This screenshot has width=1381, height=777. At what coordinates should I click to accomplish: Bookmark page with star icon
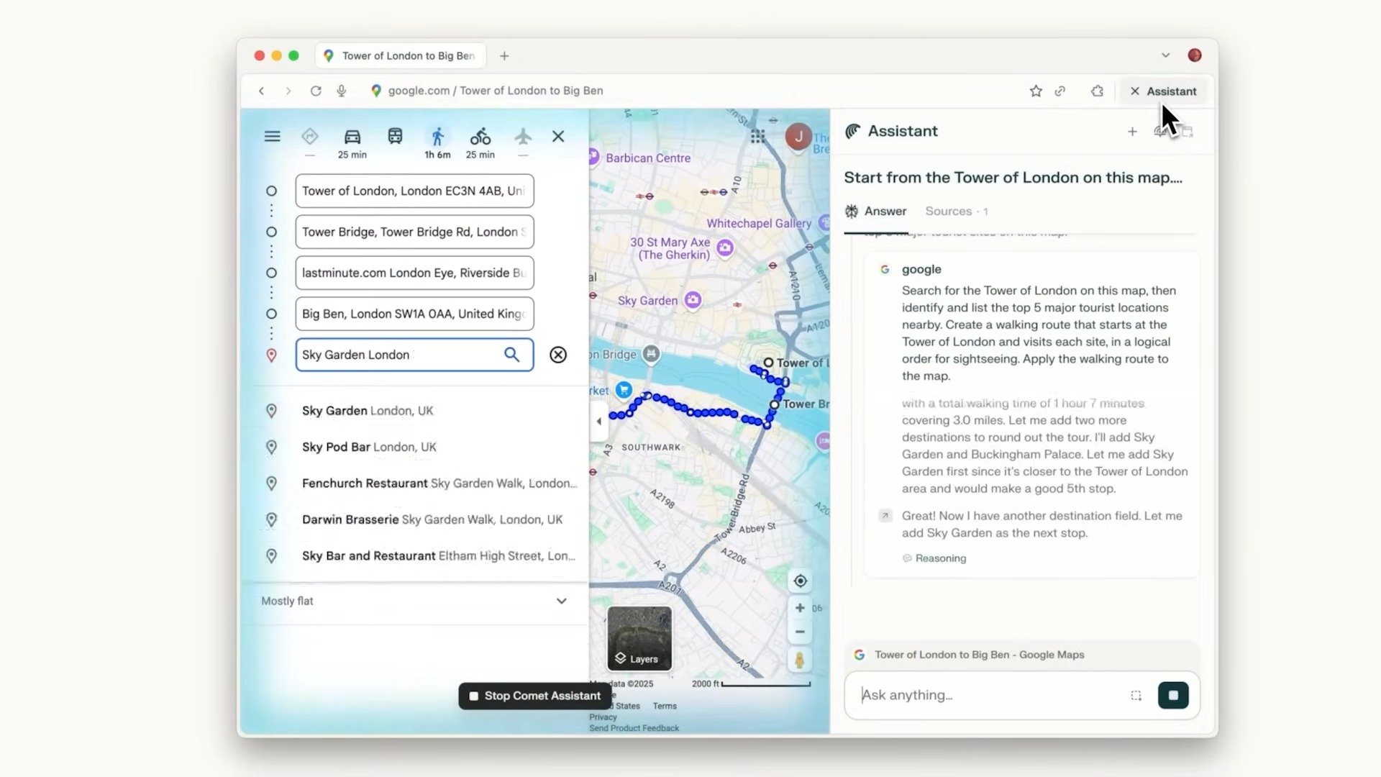1036,91
